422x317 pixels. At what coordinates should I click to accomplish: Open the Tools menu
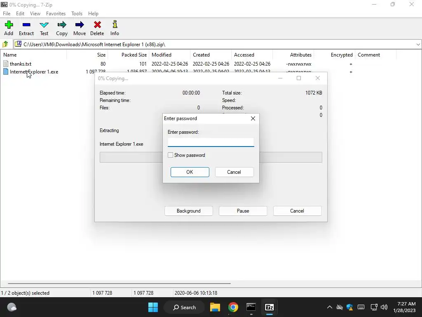77,14
